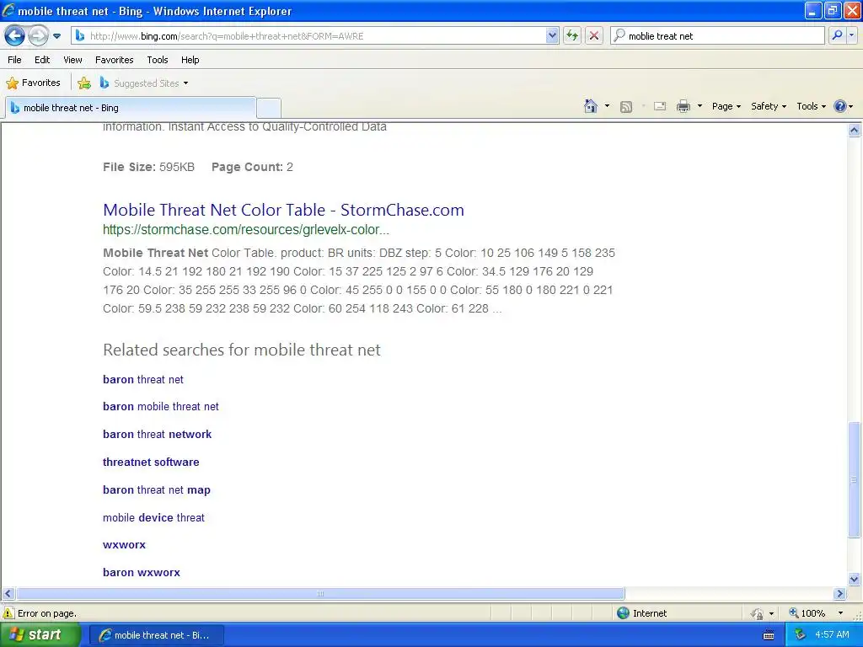863x647 pixels.
Task: Click the address bar URL field
Action: pos(308,35)
